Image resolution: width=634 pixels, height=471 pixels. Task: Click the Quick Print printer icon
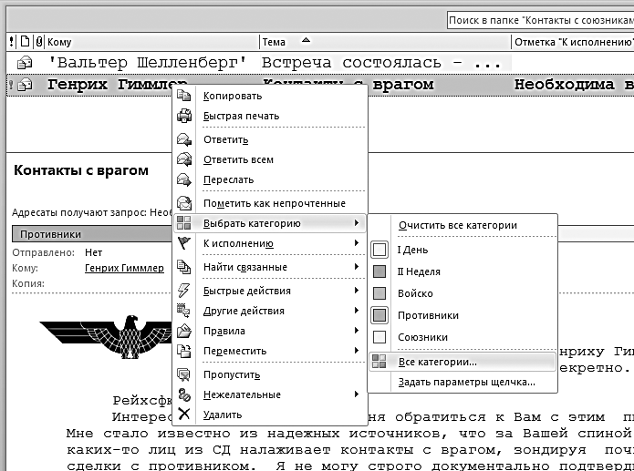point(184,117)
